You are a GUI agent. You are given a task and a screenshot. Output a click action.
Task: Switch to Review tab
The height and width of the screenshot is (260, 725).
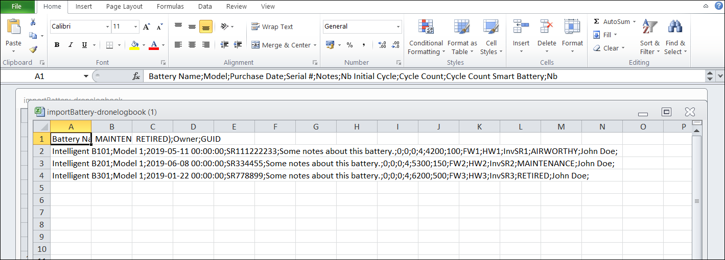236,7
